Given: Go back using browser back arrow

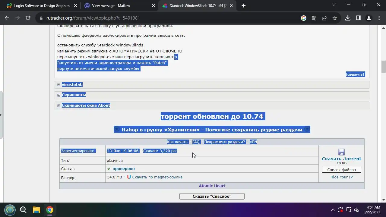Looking at the screenshot, I should (x=7, y=18).
